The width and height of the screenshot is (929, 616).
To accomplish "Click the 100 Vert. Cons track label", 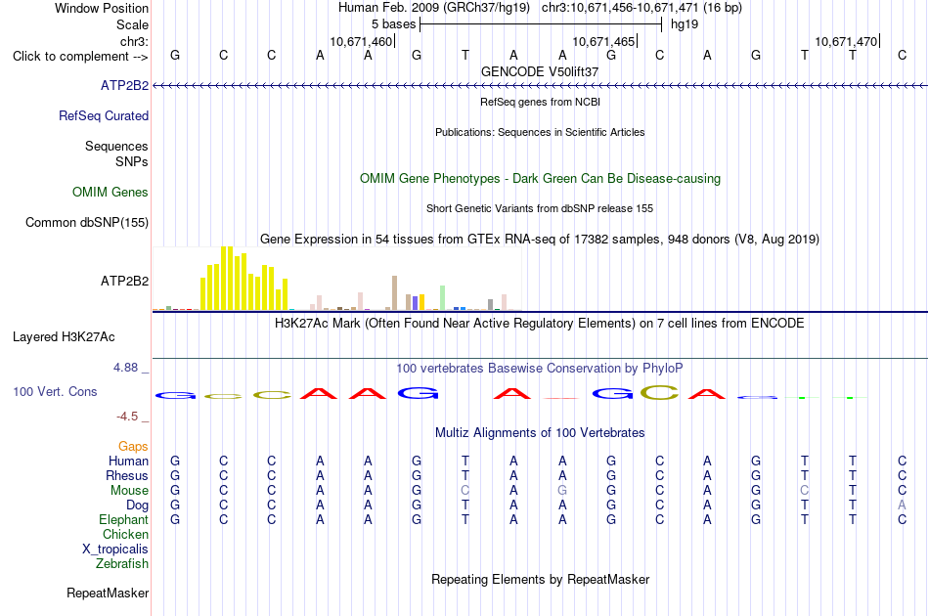I will pos(55,391).
